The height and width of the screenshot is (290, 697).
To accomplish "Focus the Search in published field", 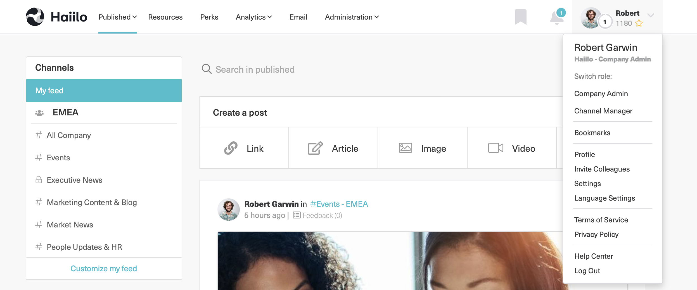I will coord(255,69).
